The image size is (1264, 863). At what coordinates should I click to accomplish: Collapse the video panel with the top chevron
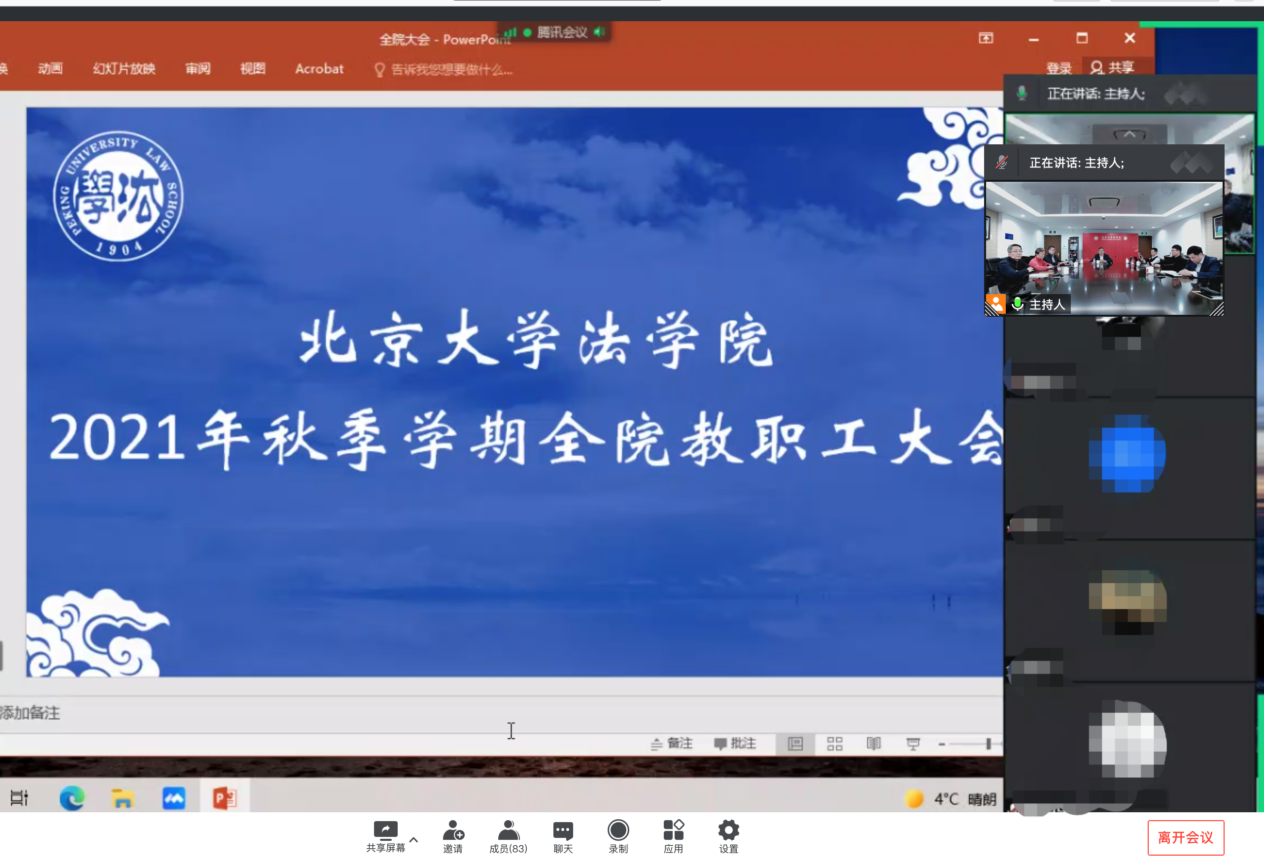coord(1129,134)
